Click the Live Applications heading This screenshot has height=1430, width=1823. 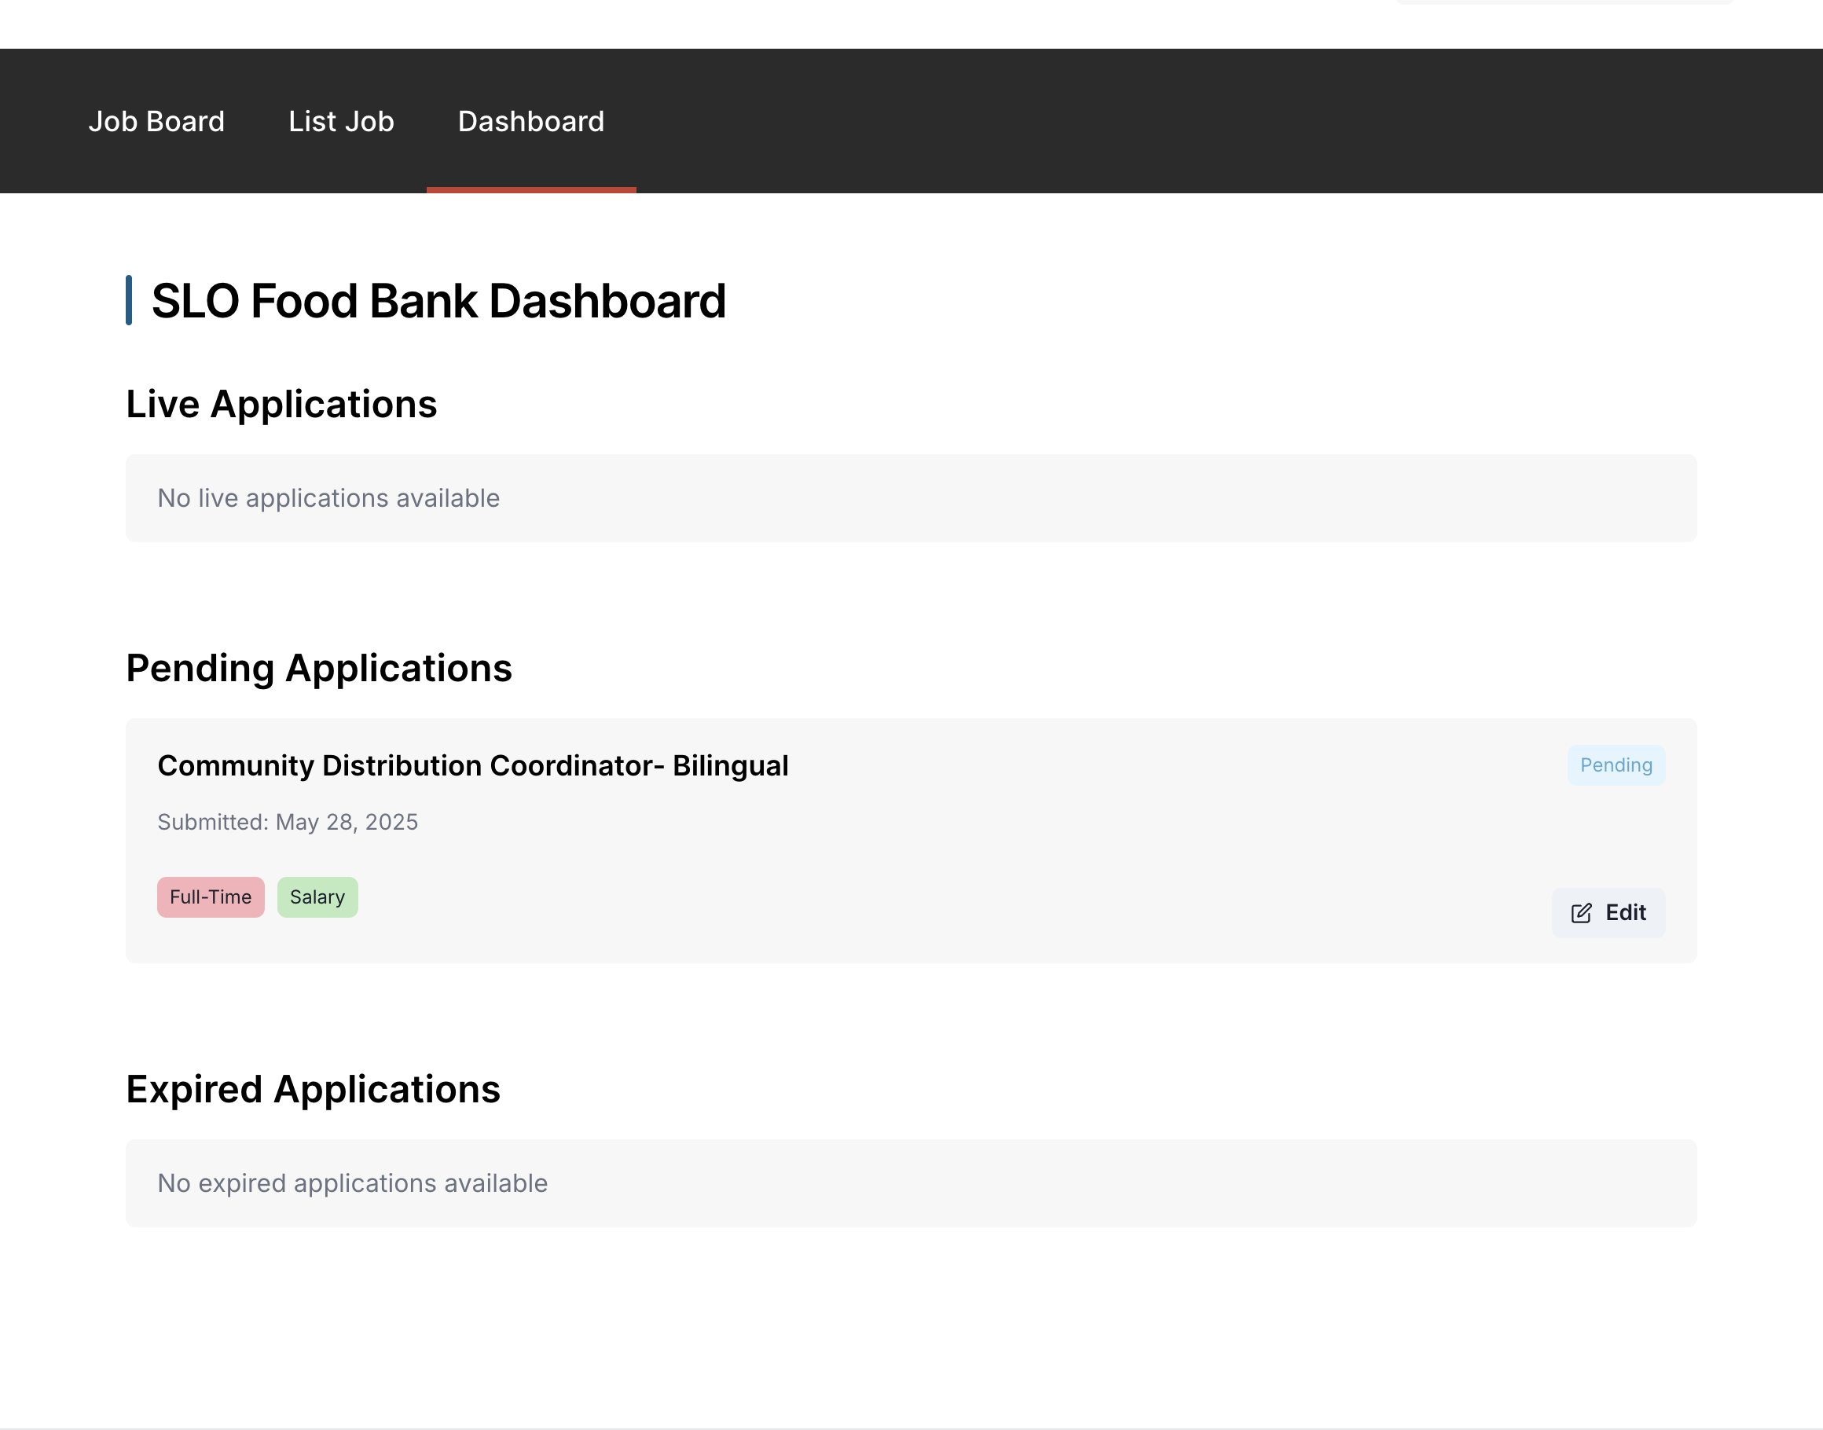click(x=281, y=405)
